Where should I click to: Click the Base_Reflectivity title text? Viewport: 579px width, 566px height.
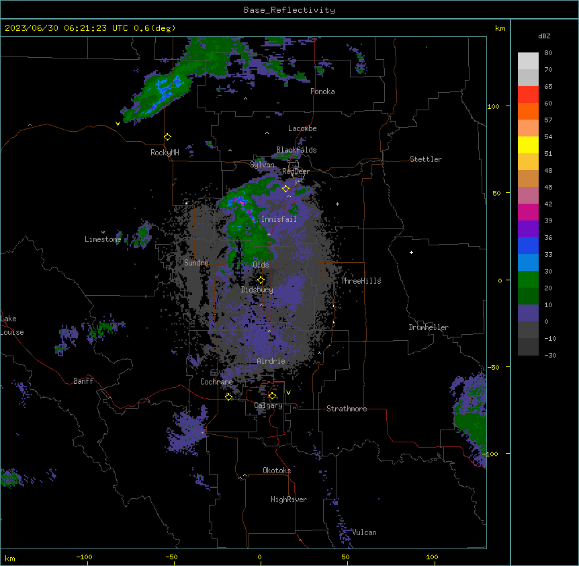289,10
